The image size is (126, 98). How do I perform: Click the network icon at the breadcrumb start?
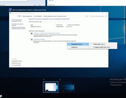[20, 16]
